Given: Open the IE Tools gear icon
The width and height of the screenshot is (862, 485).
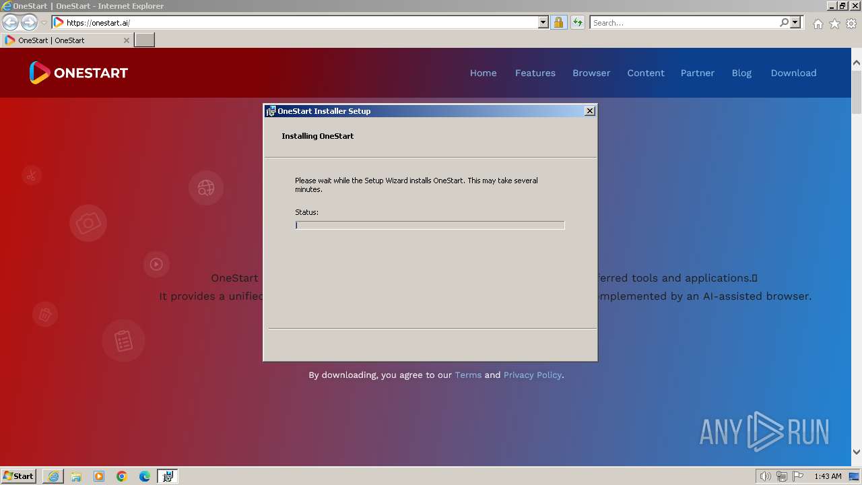Looking at the screenshot, I should [x=851, y=24].
